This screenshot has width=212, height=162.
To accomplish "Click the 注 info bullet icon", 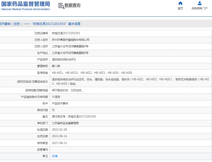I will pos(44,156).
